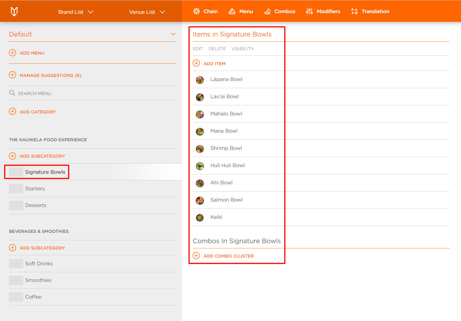This screenshot has width=461, height=321.
Task: Expand the Default menu chevron
Action: [173, 34]
